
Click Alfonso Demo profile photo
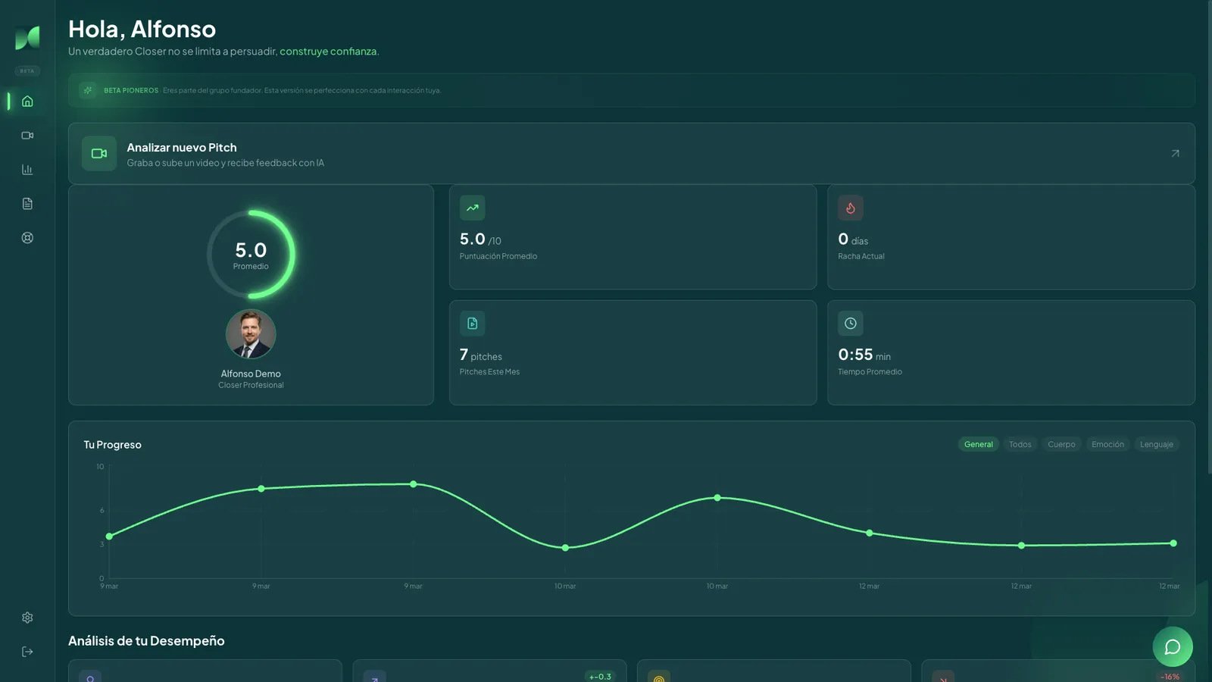click(251, 334)
